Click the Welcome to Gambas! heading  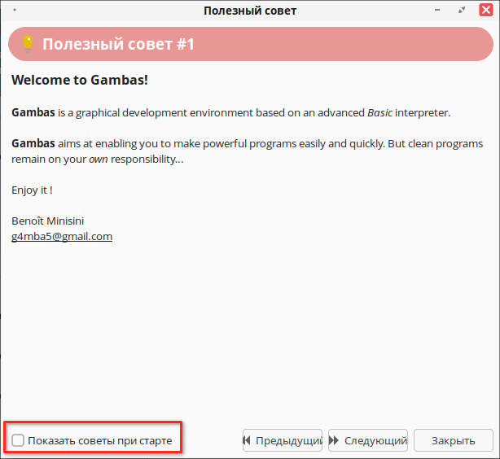[x=79, y=81]
